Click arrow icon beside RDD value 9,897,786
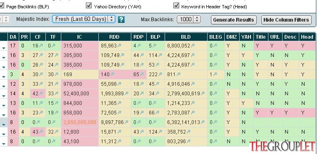The width and height of the screenshot is (318, 154). click(126, 122)
